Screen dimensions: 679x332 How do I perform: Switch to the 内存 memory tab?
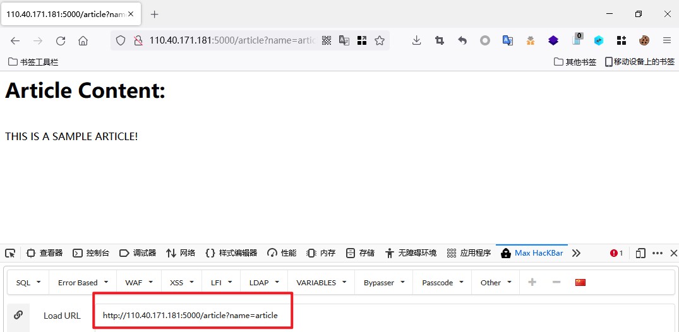[320, 253]
